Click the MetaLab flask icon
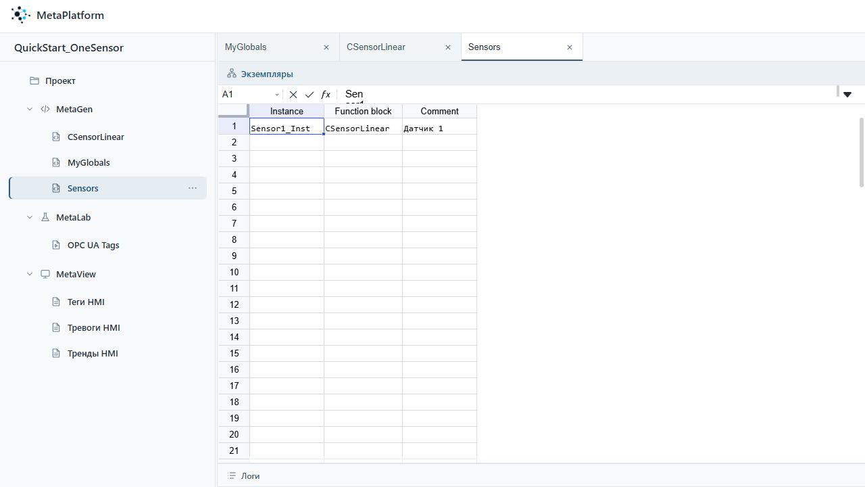865x487 pixels. tap(45, 217)
